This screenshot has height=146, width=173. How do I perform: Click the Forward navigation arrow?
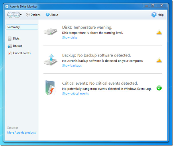pyautogui.click(x=17, y=15)
